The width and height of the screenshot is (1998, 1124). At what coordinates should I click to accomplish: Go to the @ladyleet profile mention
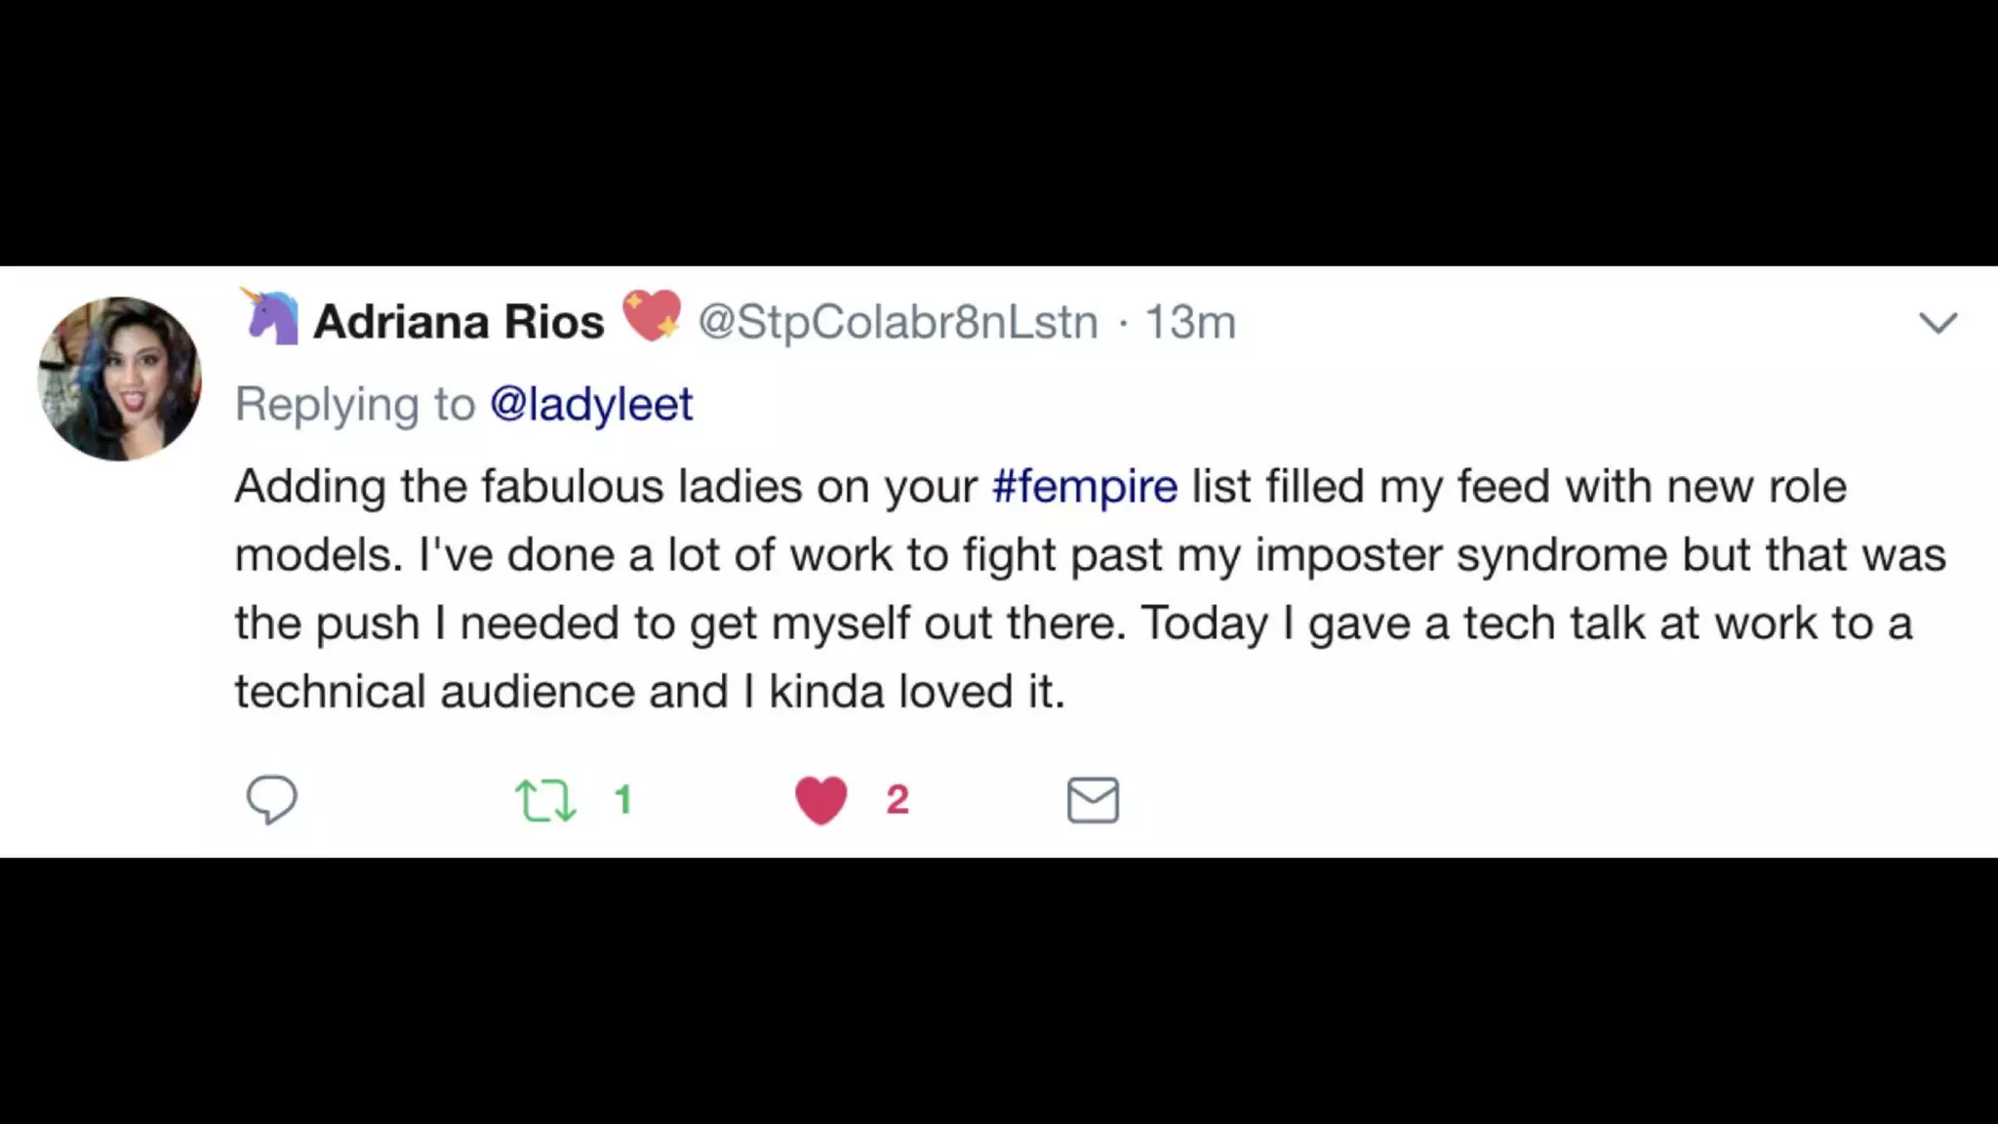pyautogui.click(x=591, y=404)
